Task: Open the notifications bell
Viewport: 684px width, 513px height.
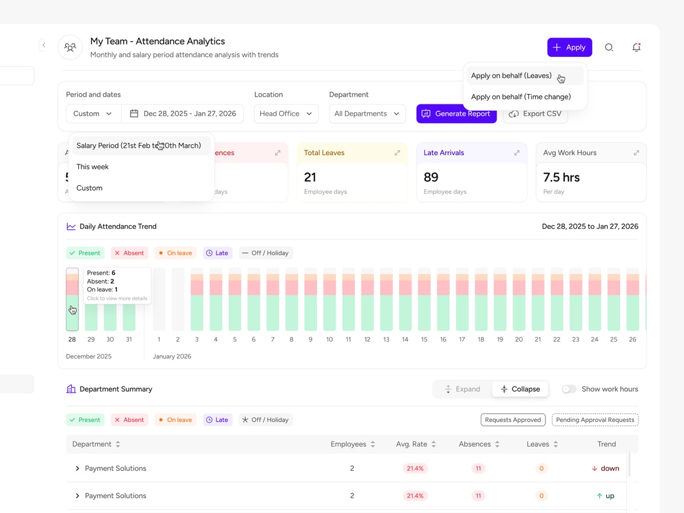Action: [x=637, y=47]
